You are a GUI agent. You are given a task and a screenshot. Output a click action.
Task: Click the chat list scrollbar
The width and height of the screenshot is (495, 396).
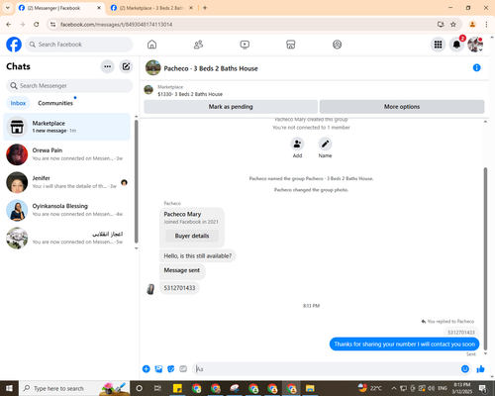(136, 181)
